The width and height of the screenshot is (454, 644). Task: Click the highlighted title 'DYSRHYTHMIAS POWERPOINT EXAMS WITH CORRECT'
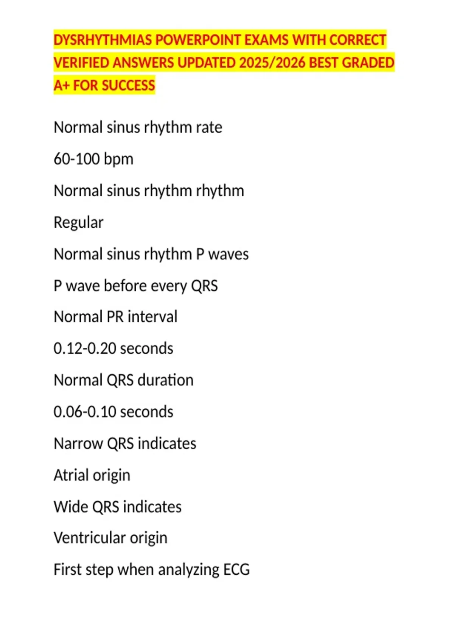click(x=220, y=40)
